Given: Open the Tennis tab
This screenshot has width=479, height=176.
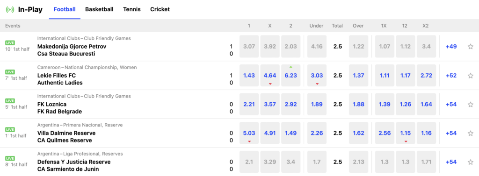Looking at the screenshot, I should pyautogui.click(x=132, y=9).
